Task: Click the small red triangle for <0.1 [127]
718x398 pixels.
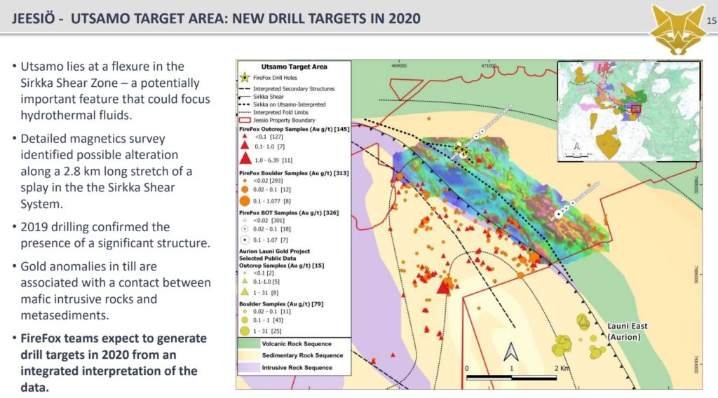Action: point(245,137)
